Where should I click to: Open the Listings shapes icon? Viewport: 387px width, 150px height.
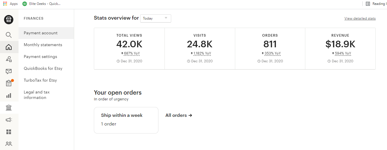(x=9, y=59)
